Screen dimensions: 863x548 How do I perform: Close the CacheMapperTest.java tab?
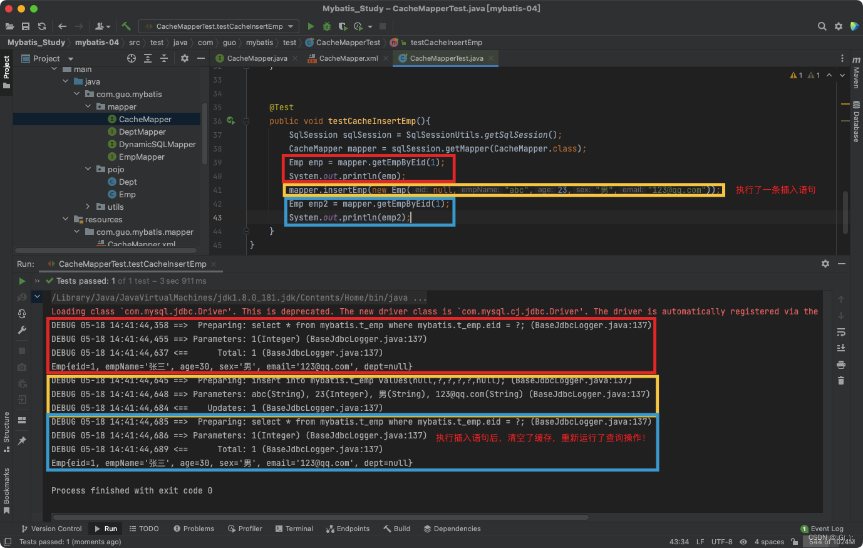(492, 58)
